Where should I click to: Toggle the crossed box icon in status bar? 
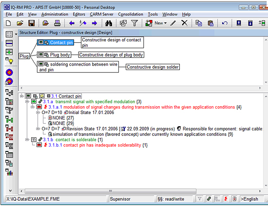click(234, 199)
